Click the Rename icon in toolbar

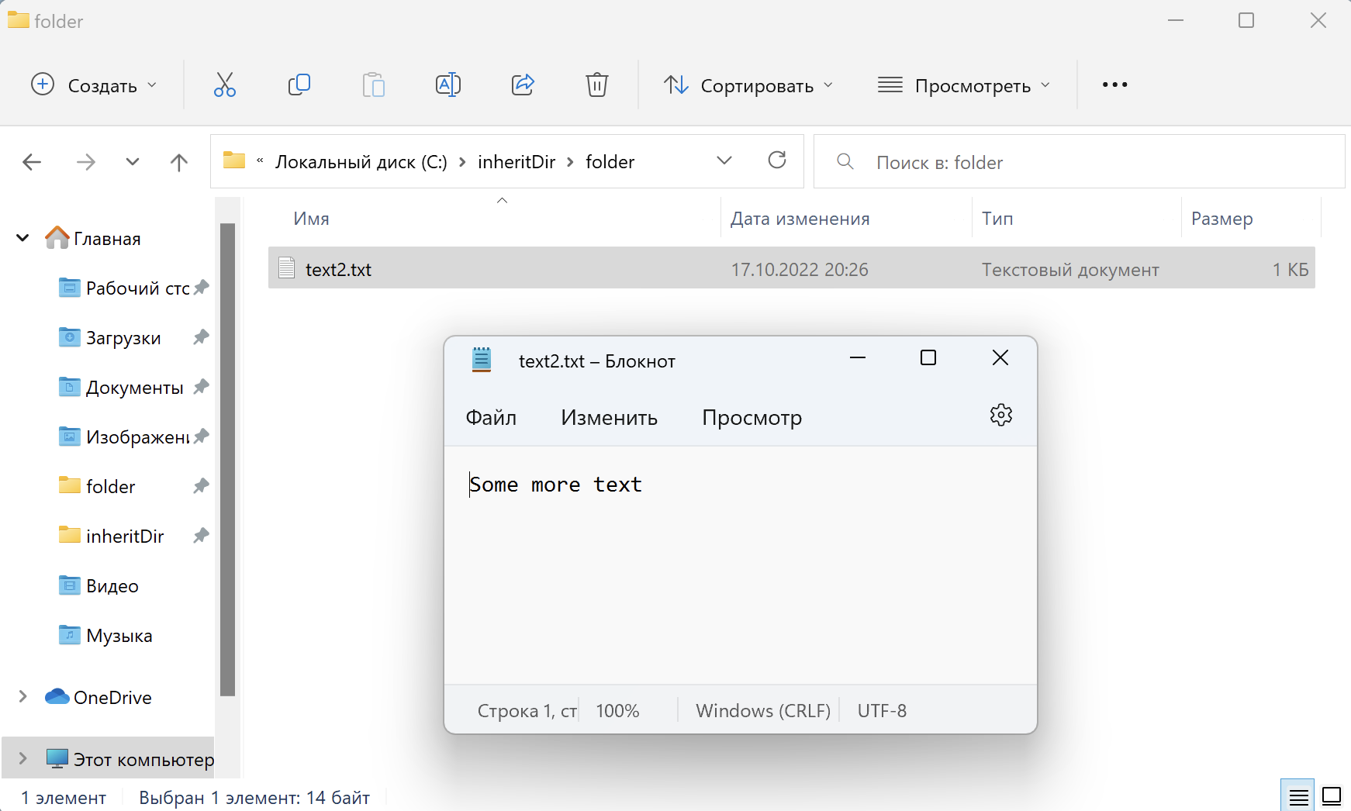tap(448, 85)
